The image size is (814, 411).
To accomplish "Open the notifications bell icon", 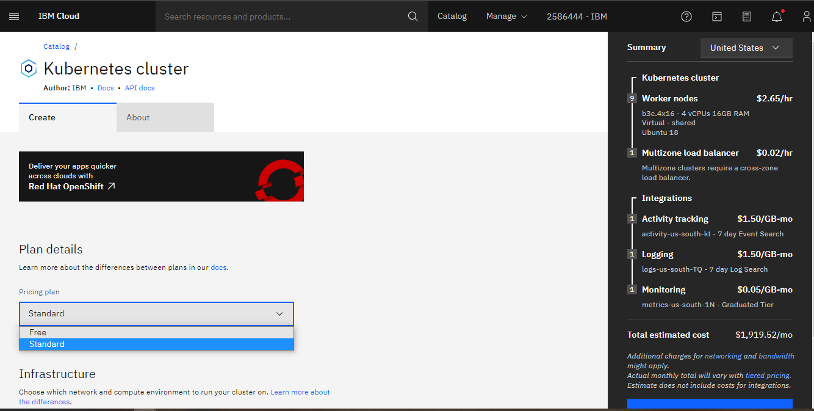I will point(777,16).
